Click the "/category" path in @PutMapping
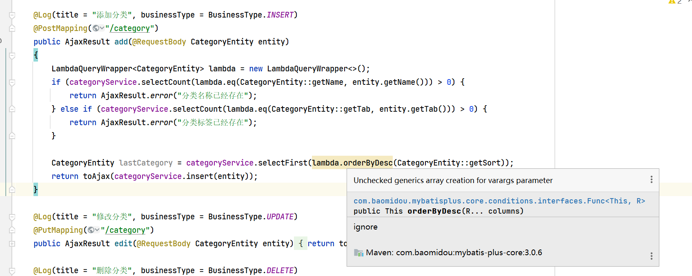 coord(127,230)
